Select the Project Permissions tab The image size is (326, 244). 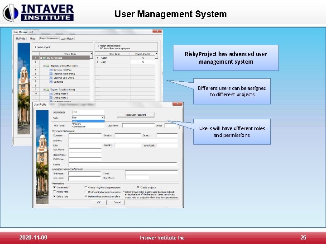(49, 38)
